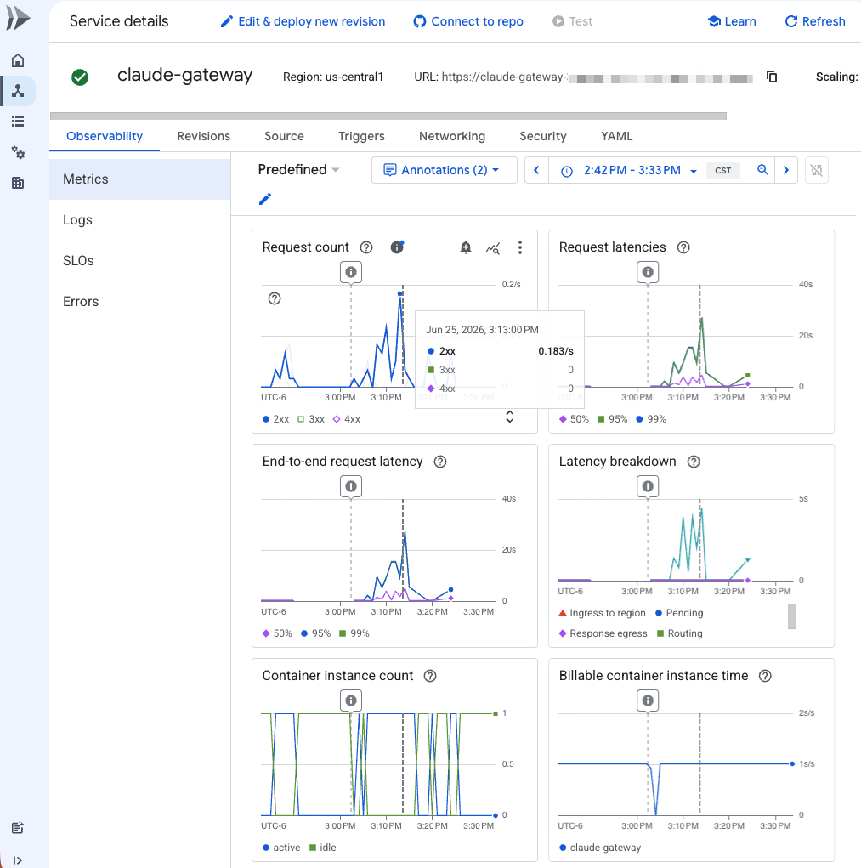Click annotation marker on End-to-end latency chart
861x868 pixels.
pyautogui.click(x=351, y=486)
